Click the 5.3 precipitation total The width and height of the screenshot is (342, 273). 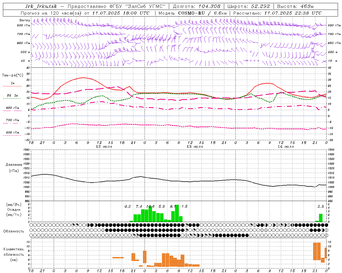pos(162,207)
